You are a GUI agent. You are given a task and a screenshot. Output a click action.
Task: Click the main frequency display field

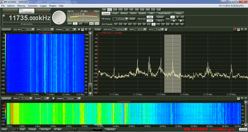click(x=27, y=18)
